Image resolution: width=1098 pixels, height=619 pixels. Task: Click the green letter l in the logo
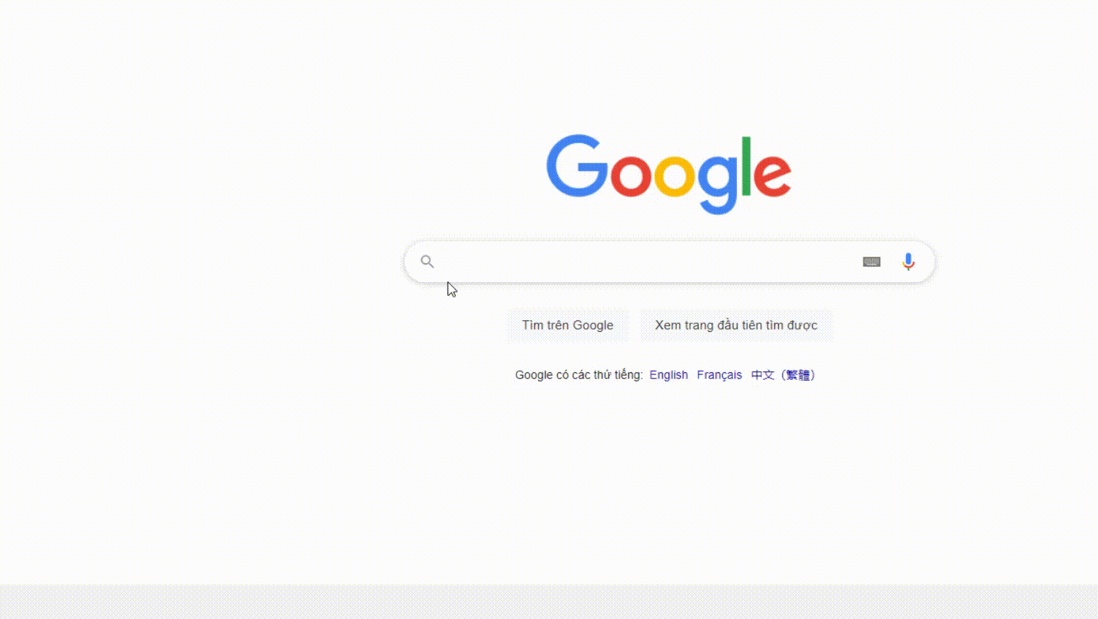click(746, 166)
